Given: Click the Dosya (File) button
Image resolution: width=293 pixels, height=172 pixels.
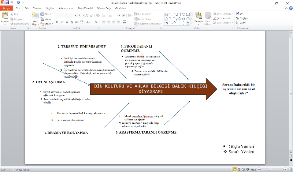Looking at the screenshot, I should (x=7, y=8).
